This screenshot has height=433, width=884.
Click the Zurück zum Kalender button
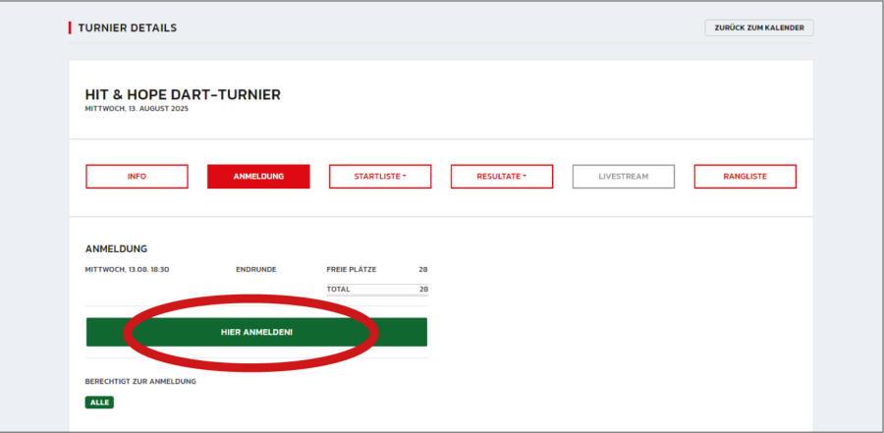759,27
